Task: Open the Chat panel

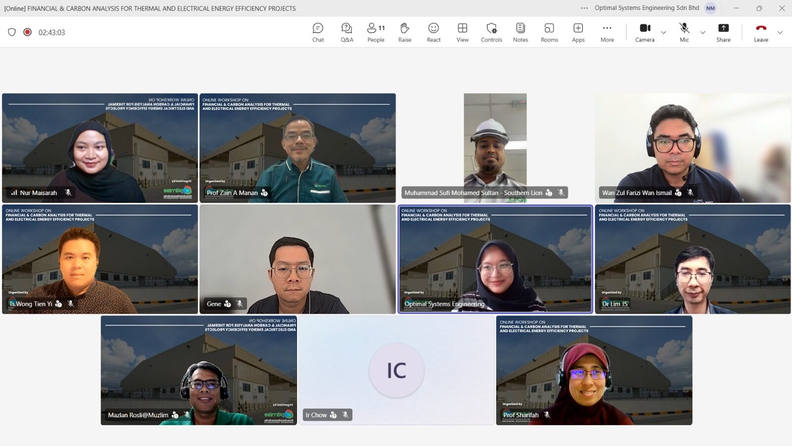Action: pyautogui.click(x=318, y=33)
